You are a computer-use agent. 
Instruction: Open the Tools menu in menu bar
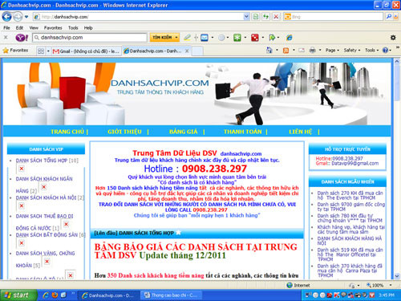[73, 28]
